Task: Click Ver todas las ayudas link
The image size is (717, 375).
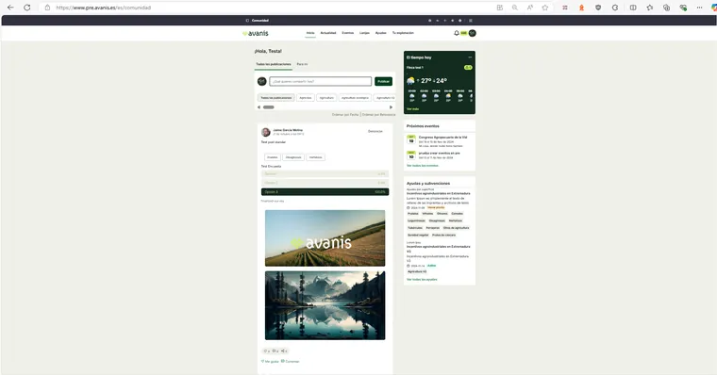Action: (422, 280)
